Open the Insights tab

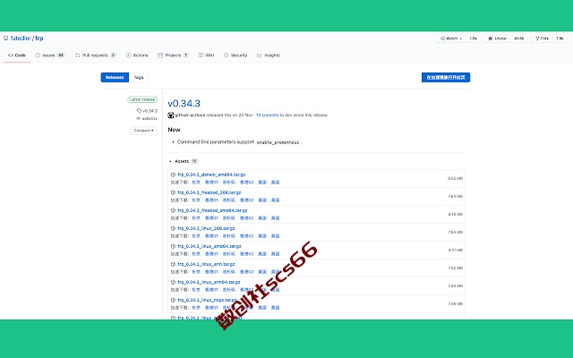point(269,55)
